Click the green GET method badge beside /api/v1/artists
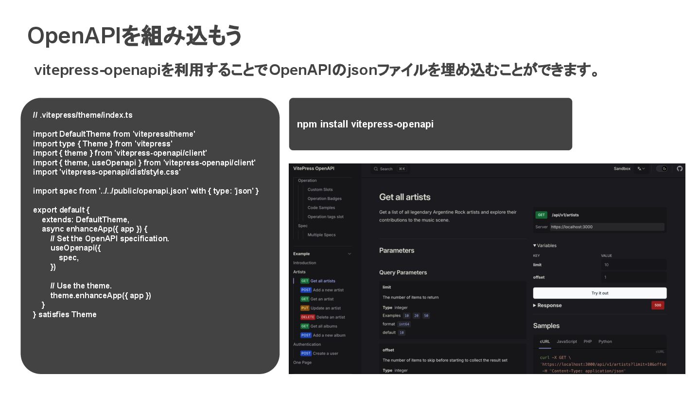Viewport: 700px width, 394px height. pos(541,215)
